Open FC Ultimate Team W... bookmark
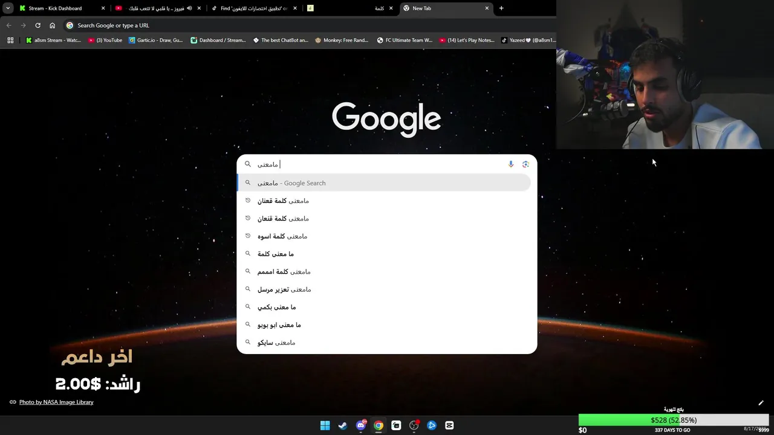 405,40
